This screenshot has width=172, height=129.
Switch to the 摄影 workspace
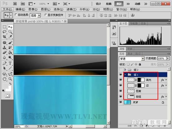(x=119, y=4)
